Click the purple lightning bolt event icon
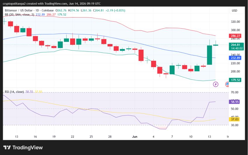This screenshot has width=248, height=155. pyautogui.click(x=216, y=84)
